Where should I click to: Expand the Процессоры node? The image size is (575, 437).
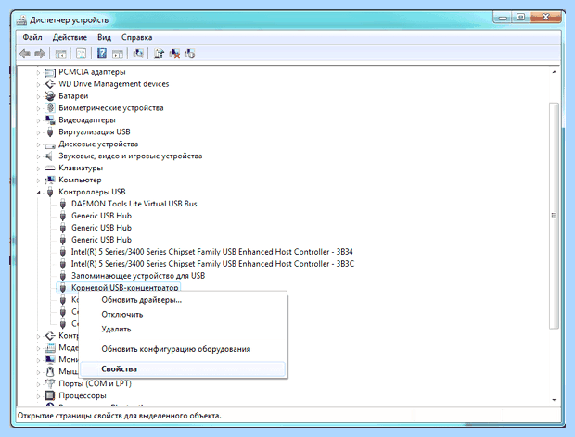38,396
